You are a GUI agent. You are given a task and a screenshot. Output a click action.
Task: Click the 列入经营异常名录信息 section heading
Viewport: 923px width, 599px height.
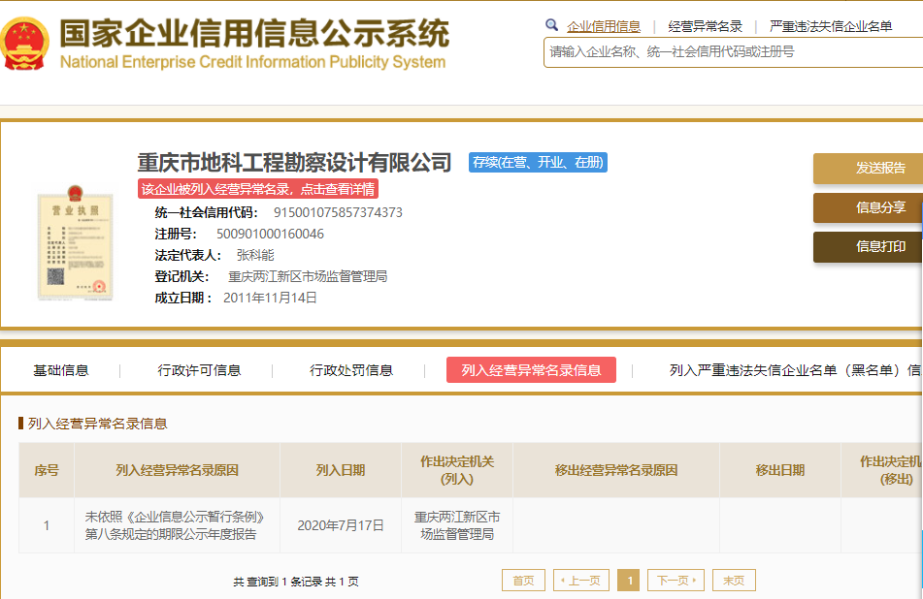pos(98,424)
